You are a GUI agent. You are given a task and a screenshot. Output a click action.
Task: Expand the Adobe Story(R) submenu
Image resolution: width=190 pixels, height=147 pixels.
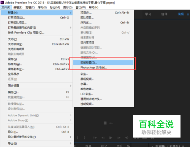coord(71,121)
